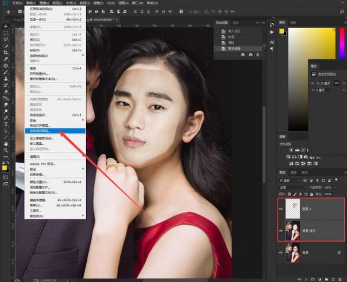Select the Move tool in toolbar

[x=5, y=25]
